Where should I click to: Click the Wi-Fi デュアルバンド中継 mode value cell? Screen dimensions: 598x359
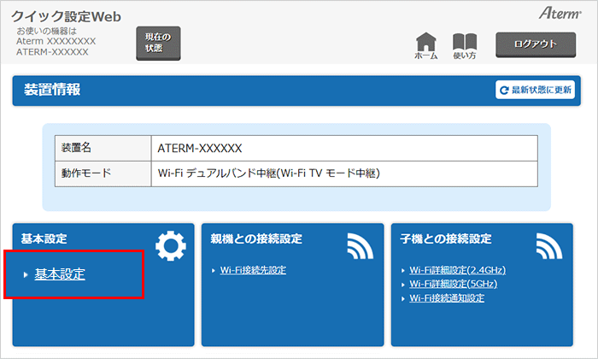268,174
